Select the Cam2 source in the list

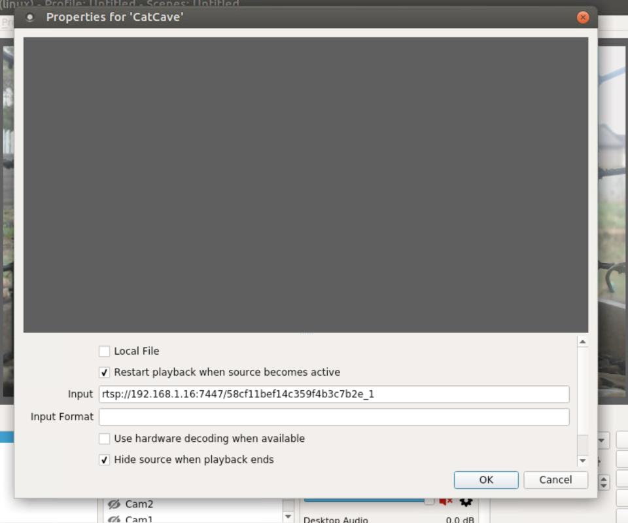point(139,504)
